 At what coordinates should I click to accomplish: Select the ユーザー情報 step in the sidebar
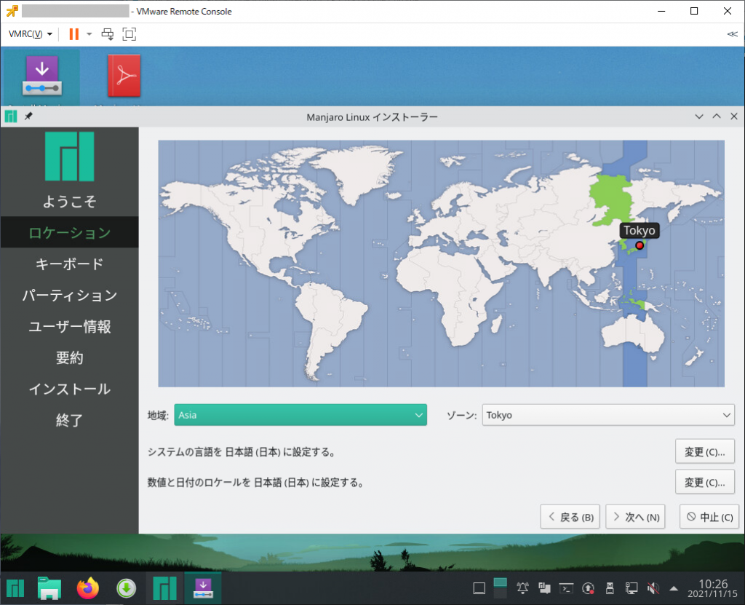(69, 327)
